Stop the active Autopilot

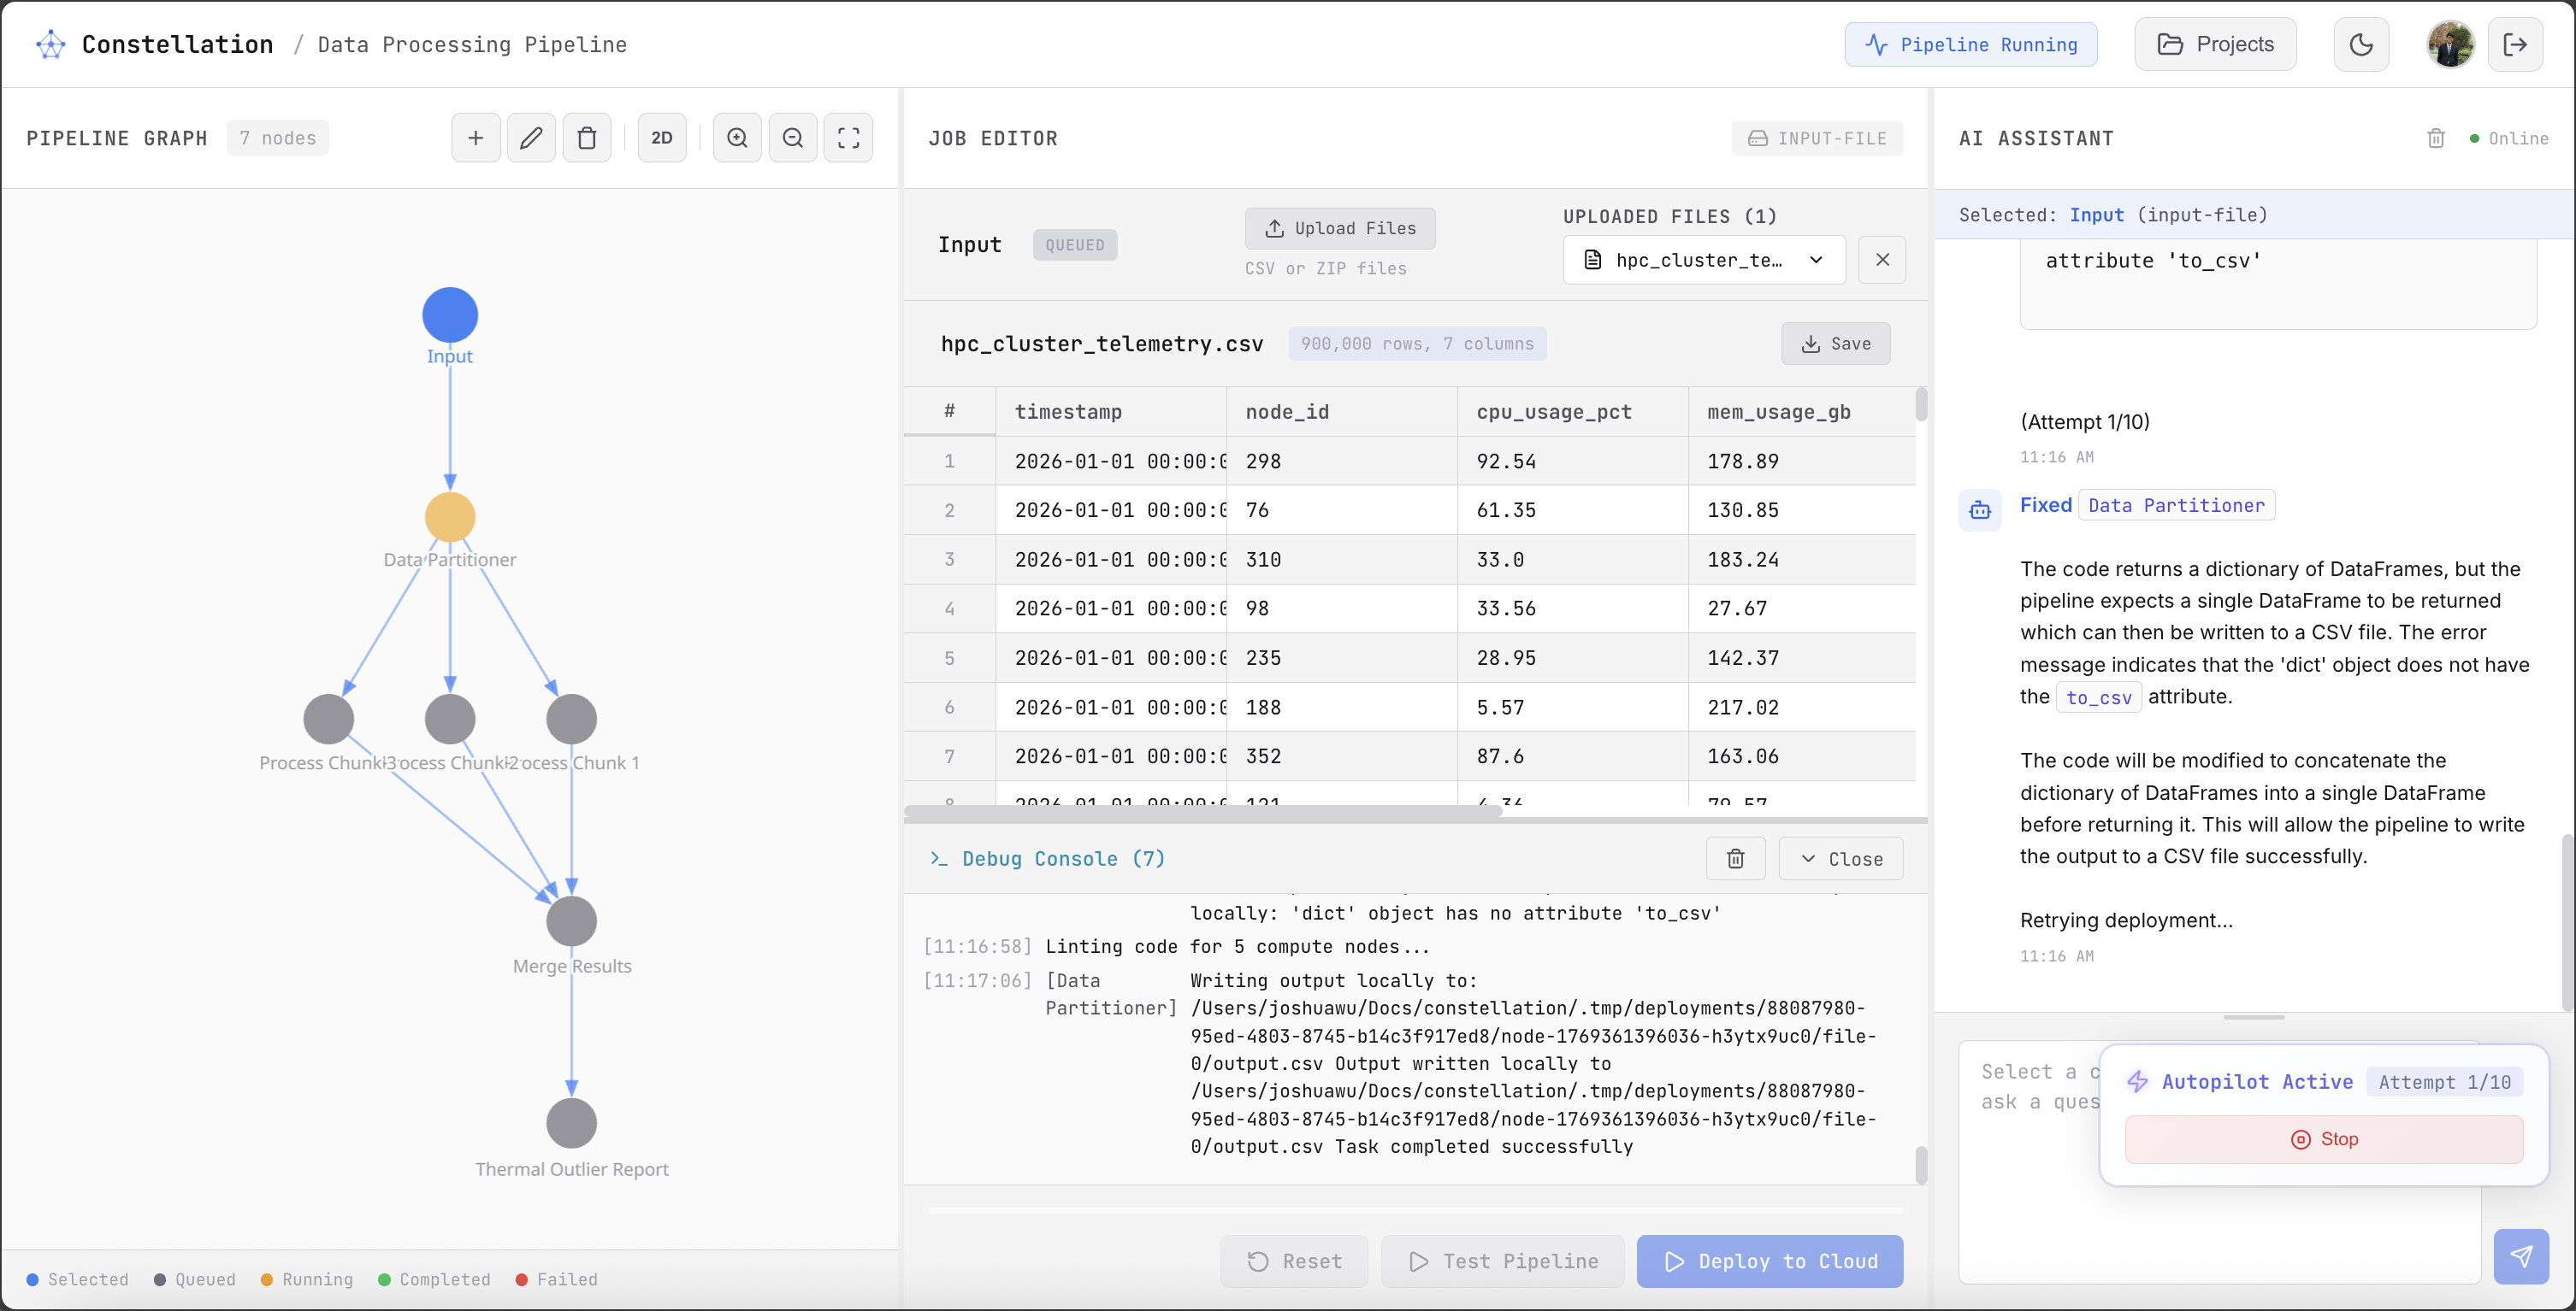[x=2323, y=1139]
